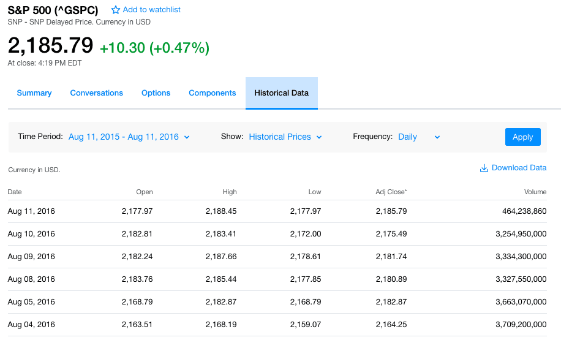This screenshot has height=340, width=561.
Task: Open the Frequency Daily dropdown
Action: click(419, 137)
